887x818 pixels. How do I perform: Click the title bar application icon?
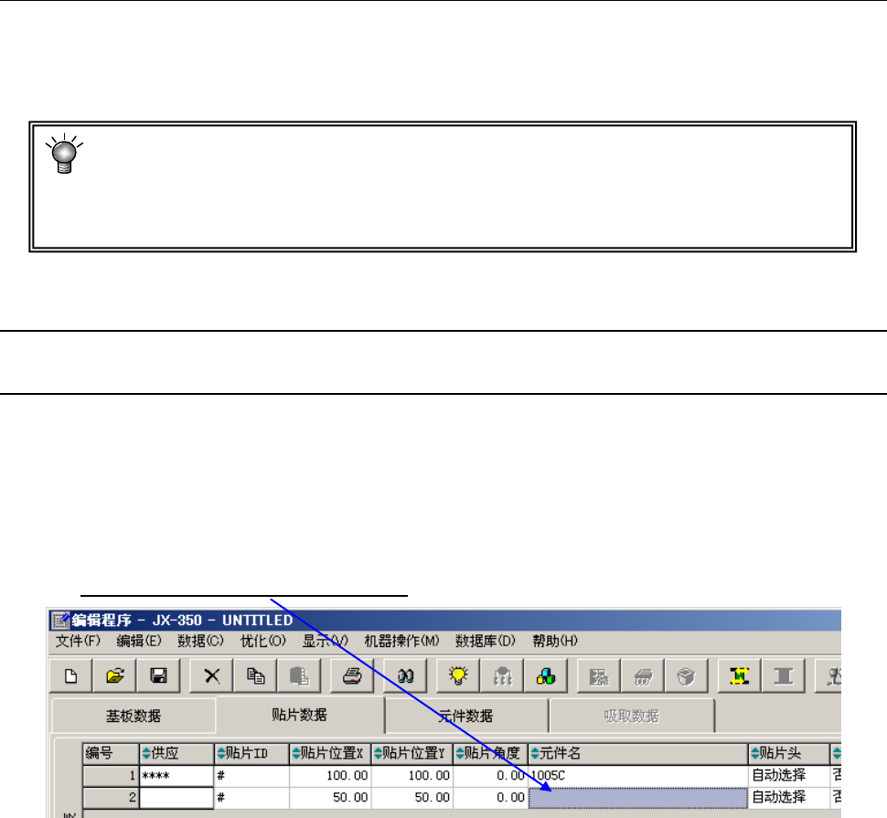click(x=60, y=621)
